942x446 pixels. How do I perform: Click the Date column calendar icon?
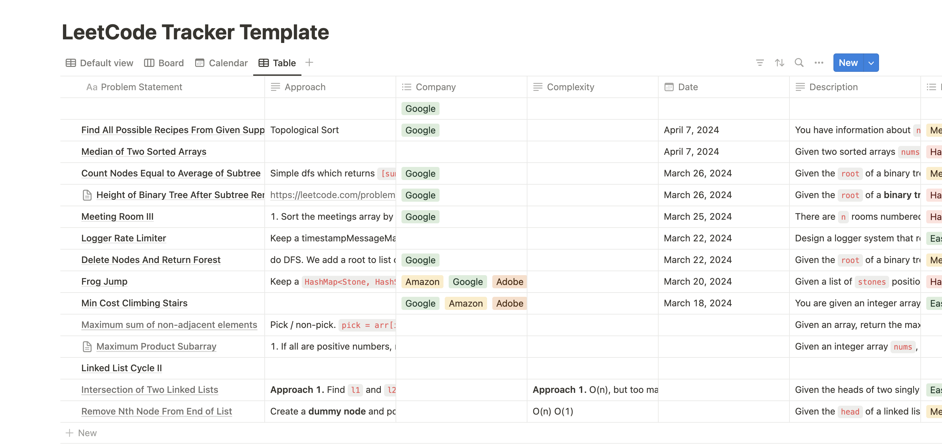coord(669,87)
